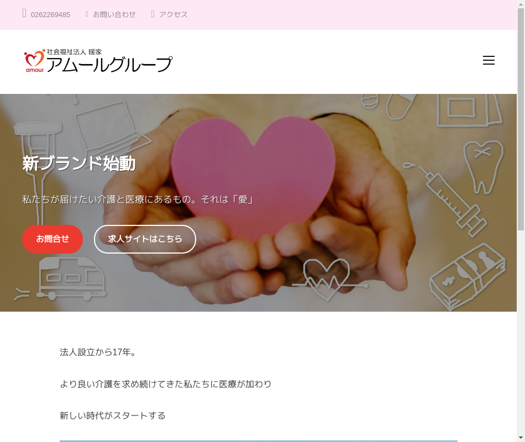Click the 法人設立から17年。 text
Image resolution: width=525 pixels, height=442 pixels.
click(x=98, y=352)
